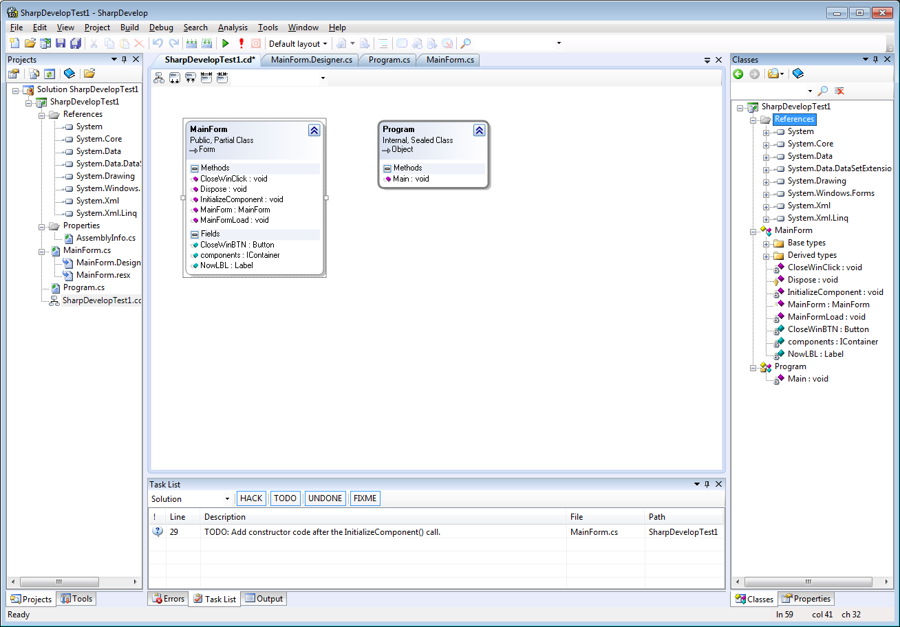900x627 pixels.
Task: Toggle auto-hide pin on Projects panel
Action: tap(124, 60)
